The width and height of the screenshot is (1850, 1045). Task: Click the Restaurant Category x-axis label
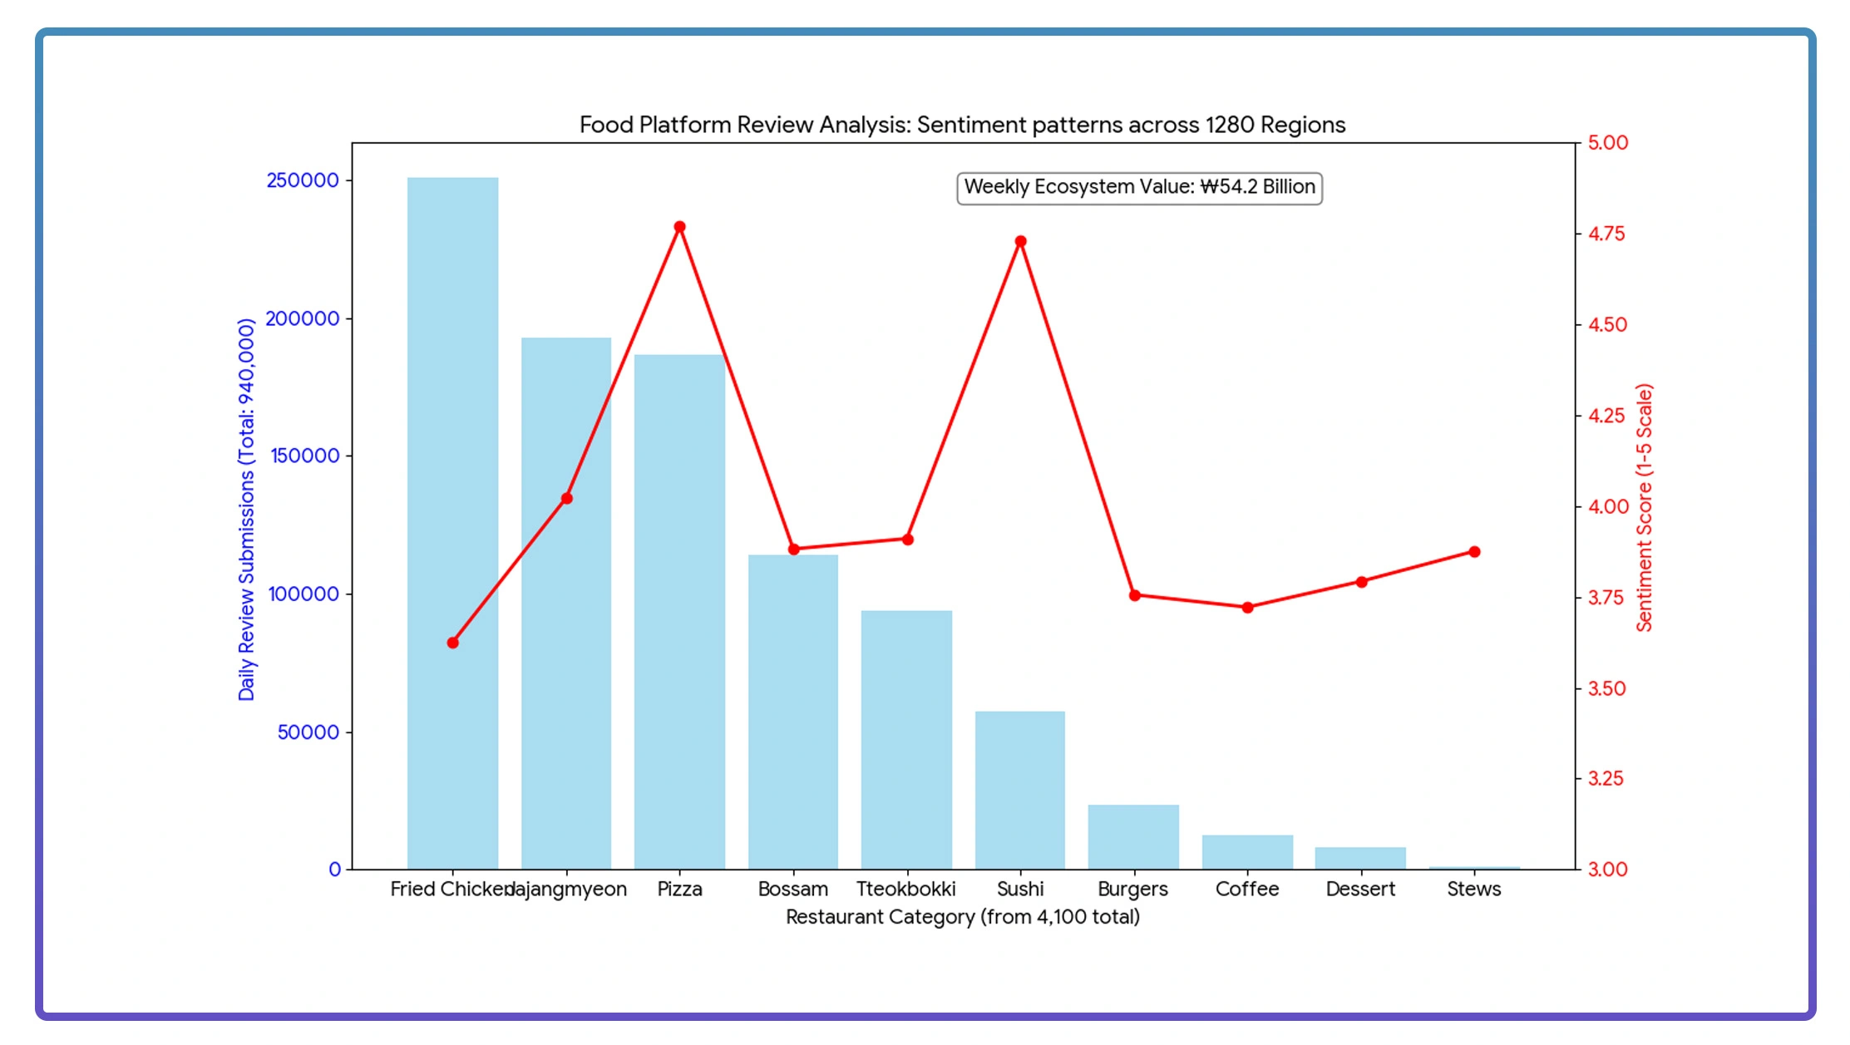point(962,917)
